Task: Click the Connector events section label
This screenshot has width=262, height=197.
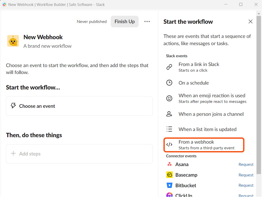Action: pos(181,156)
